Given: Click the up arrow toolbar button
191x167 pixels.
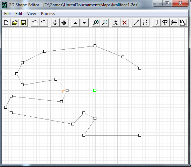Looking at the screenshot, I should [75, 23].
